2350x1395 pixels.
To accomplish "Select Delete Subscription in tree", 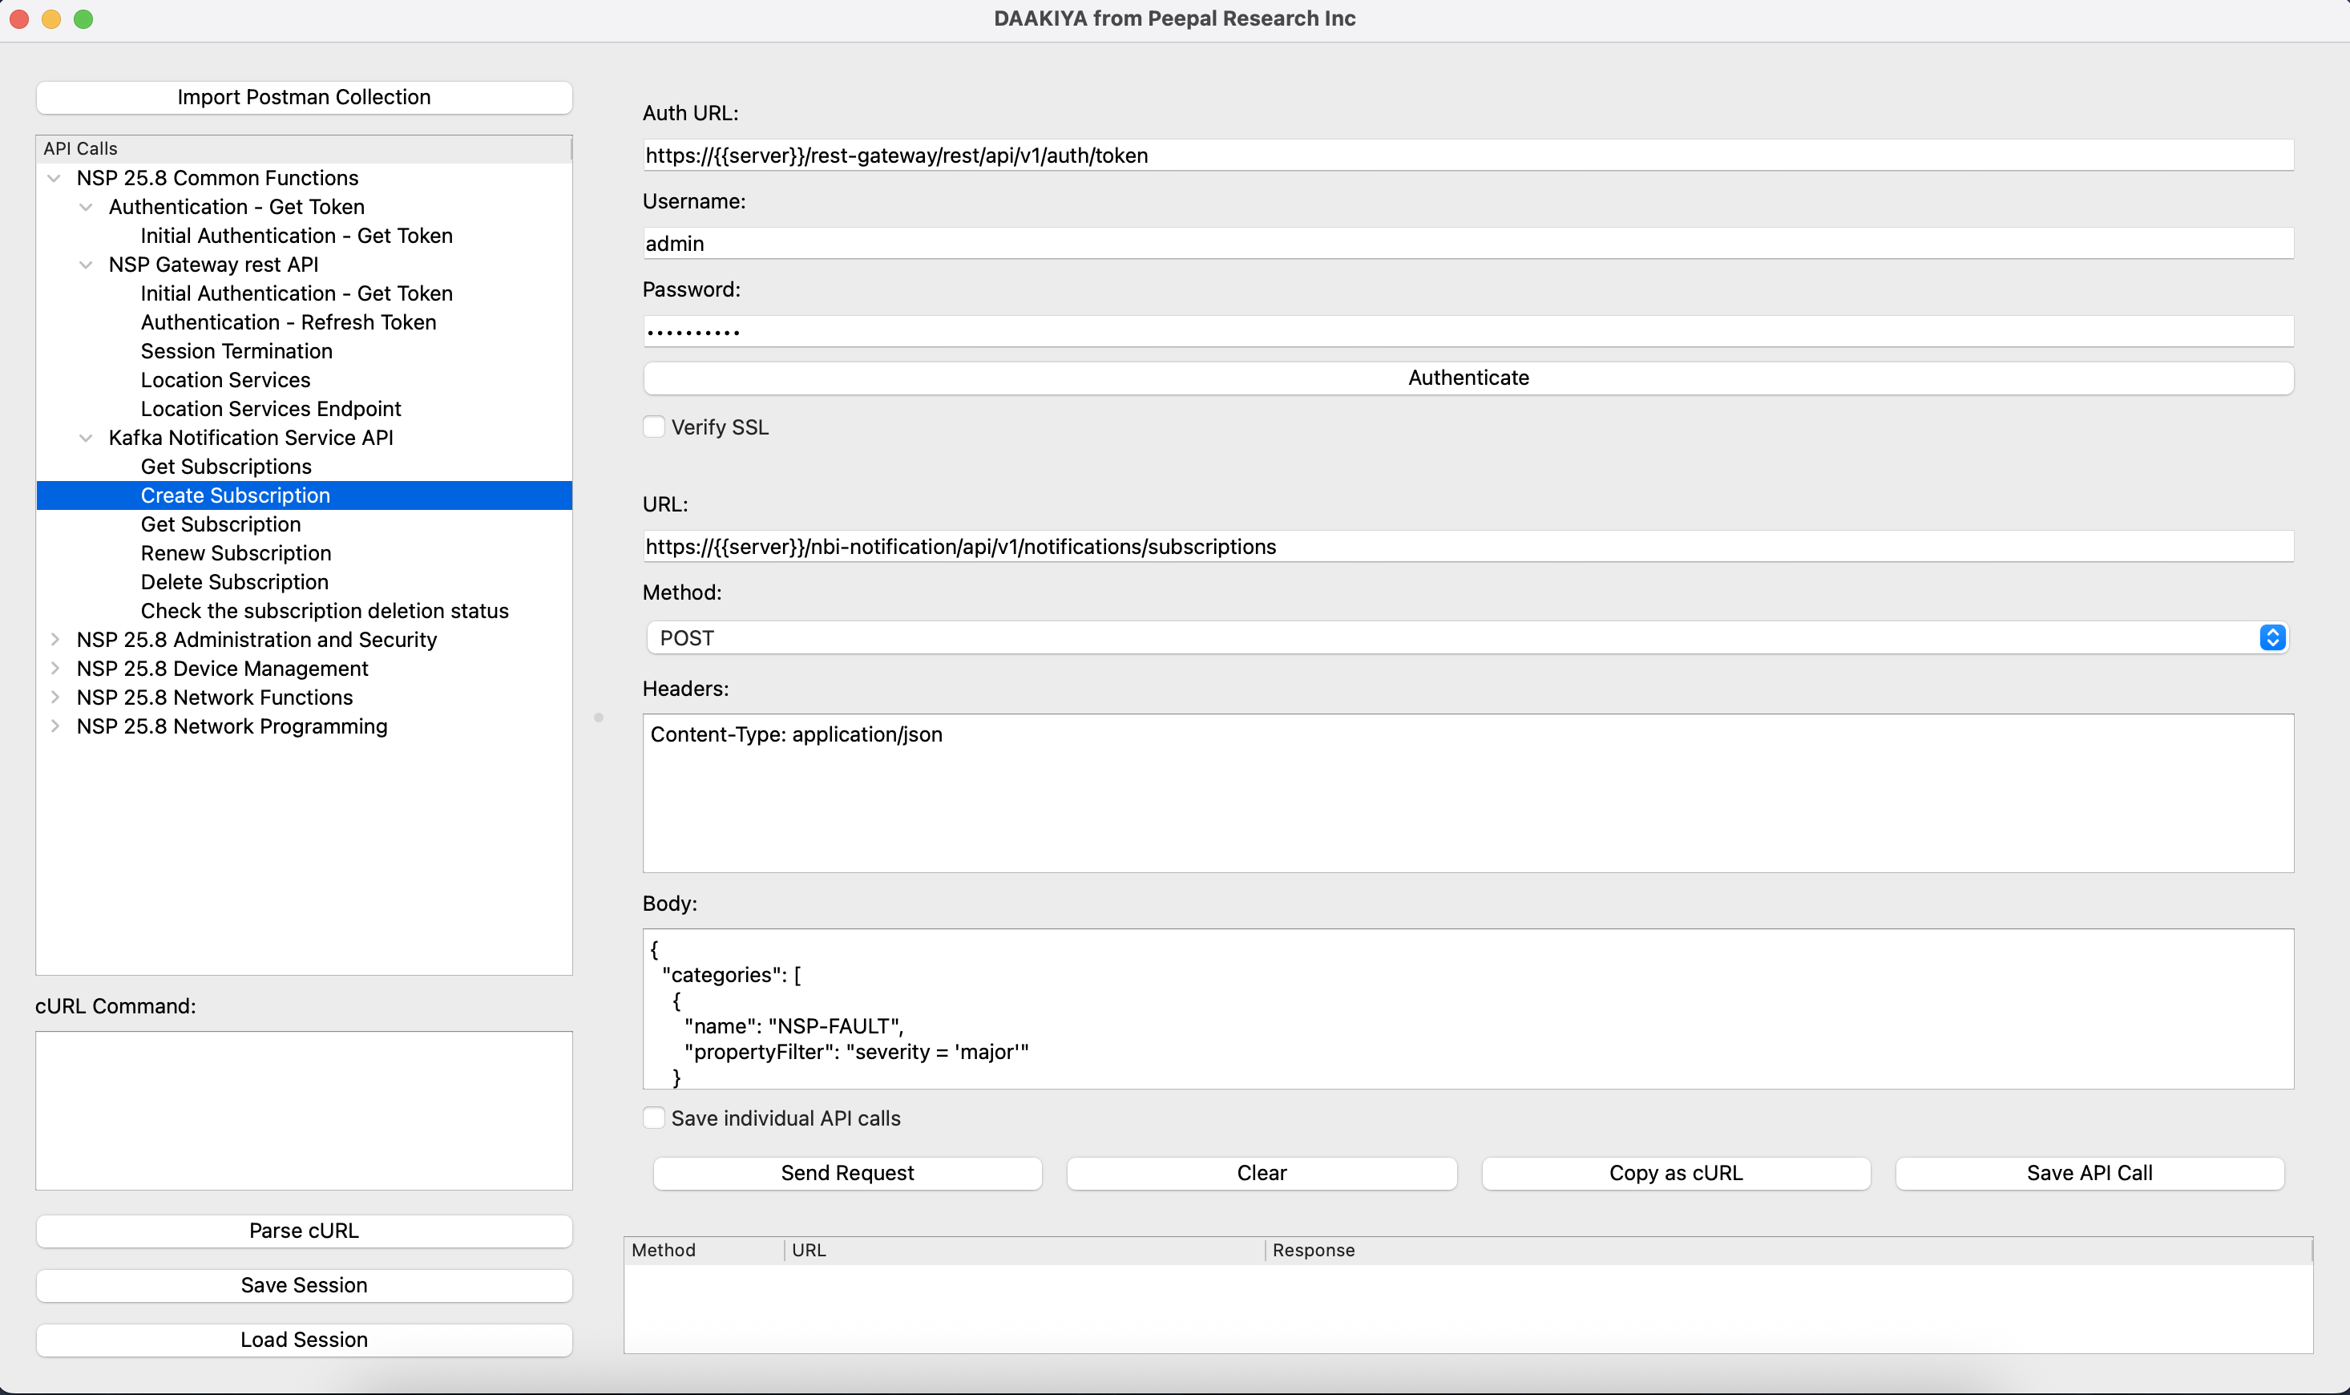I will coord(234,583).
